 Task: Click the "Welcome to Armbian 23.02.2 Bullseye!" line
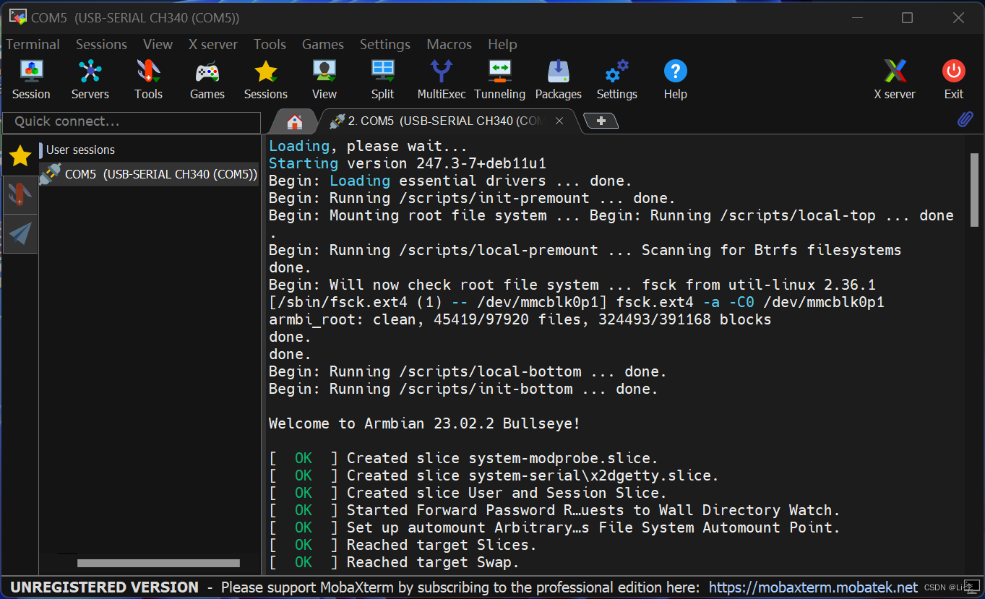(424, 423)
